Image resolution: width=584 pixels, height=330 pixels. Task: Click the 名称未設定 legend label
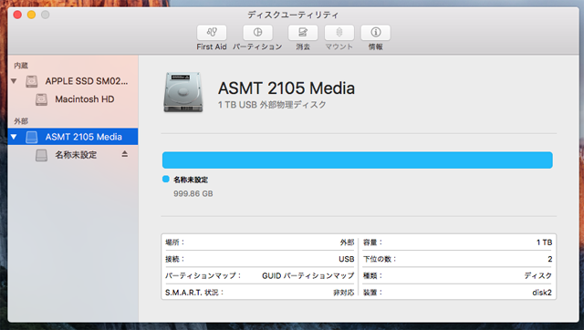tap(191, 180)
